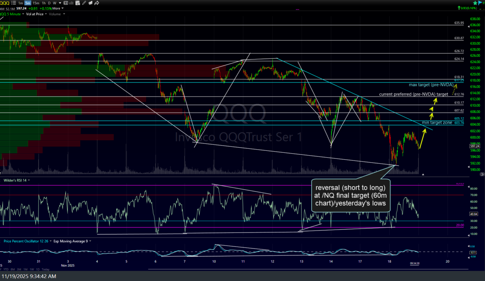Click the text note (T) toolbar icon
485x281 pixels.
coord(66,3)
